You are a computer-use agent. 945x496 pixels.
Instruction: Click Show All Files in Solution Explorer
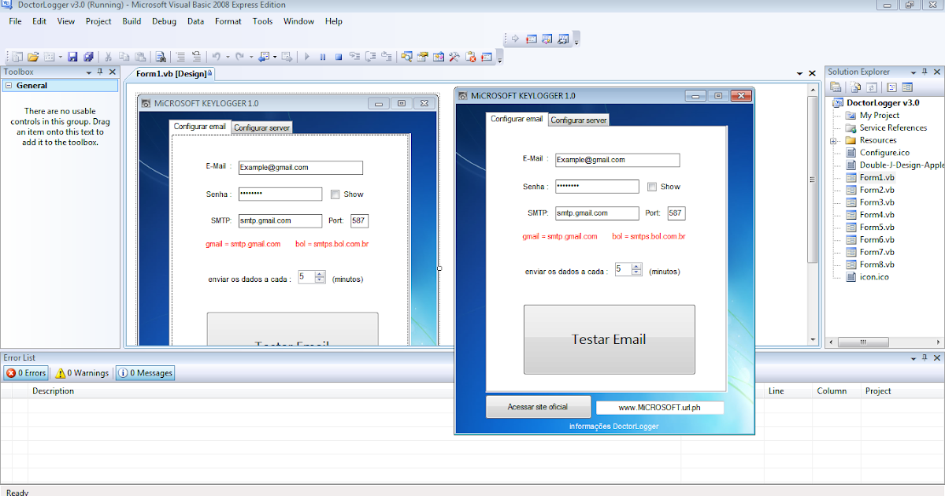(x=855, y=87)
